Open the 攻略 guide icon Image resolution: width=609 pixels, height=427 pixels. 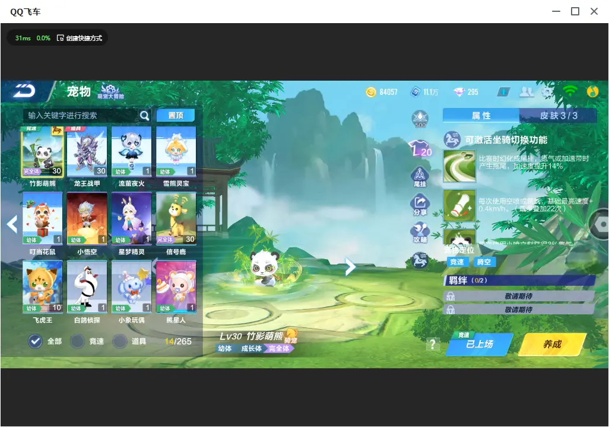420,232
